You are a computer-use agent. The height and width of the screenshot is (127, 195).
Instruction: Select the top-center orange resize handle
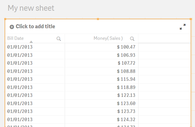coord(98,19)
